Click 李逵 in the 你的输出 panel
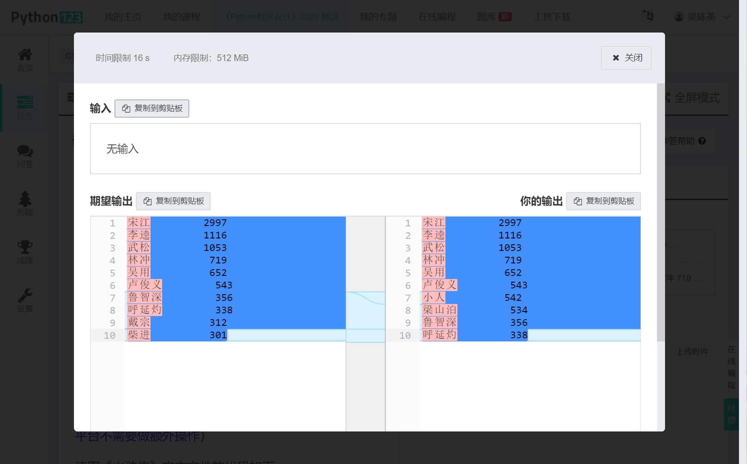747x464 pixels. pos(433,235)
